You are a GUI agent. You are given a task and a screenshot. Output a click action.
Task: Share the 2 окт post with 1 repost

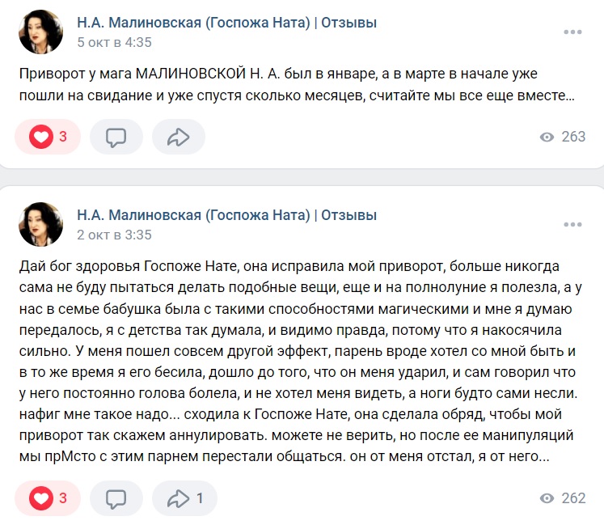[x=184, y=498]
